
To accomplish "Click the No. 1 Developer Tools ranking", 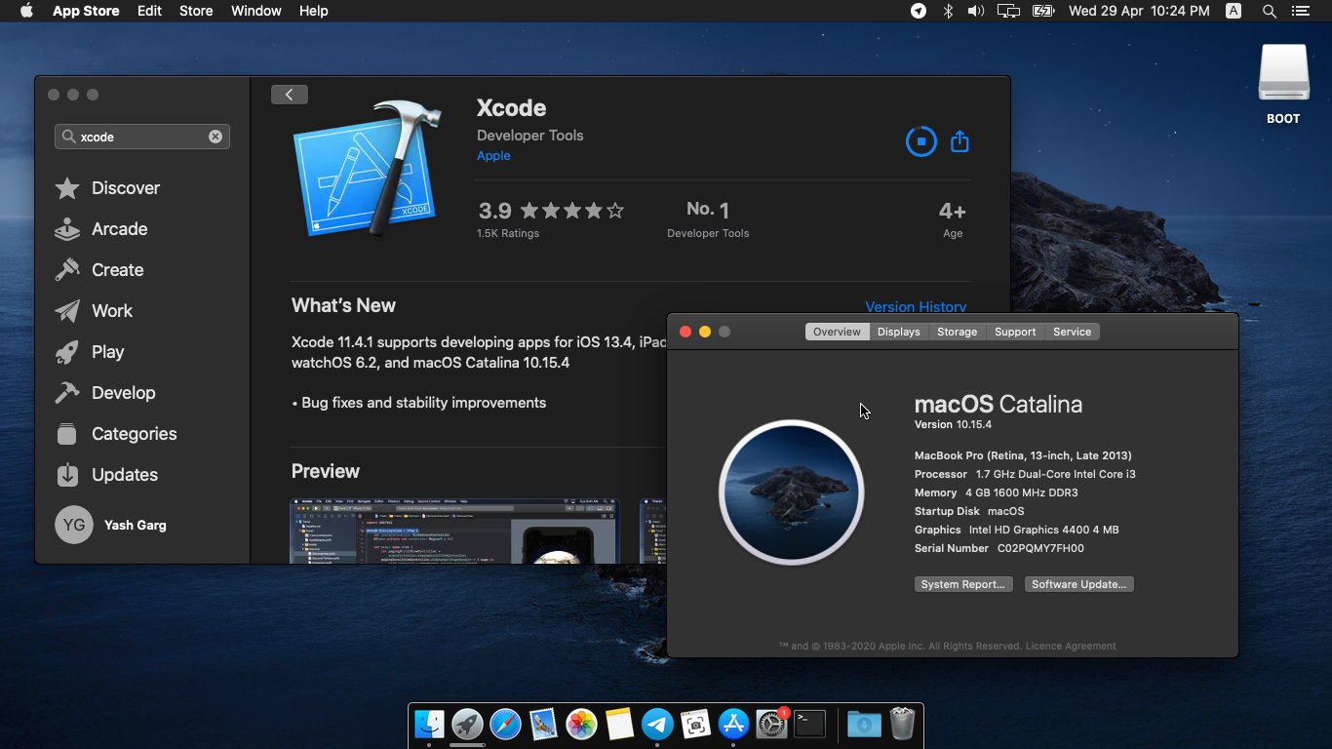I will pyautogui.click(x=708, y=218).
